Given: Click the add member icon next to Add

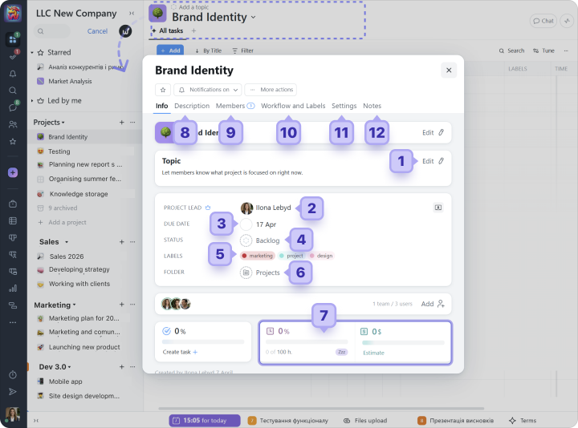Looking at the screenshot, I should [441, 304].
